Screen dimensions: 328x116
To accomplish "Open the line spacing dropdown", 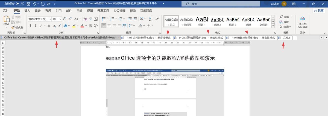I will click(x=134, y=26).
